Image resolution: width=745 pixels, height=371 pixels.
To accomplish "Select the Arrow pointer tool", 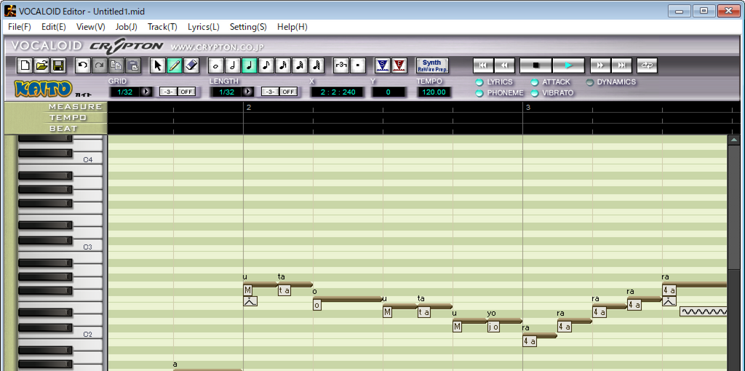I will point(158,65).
